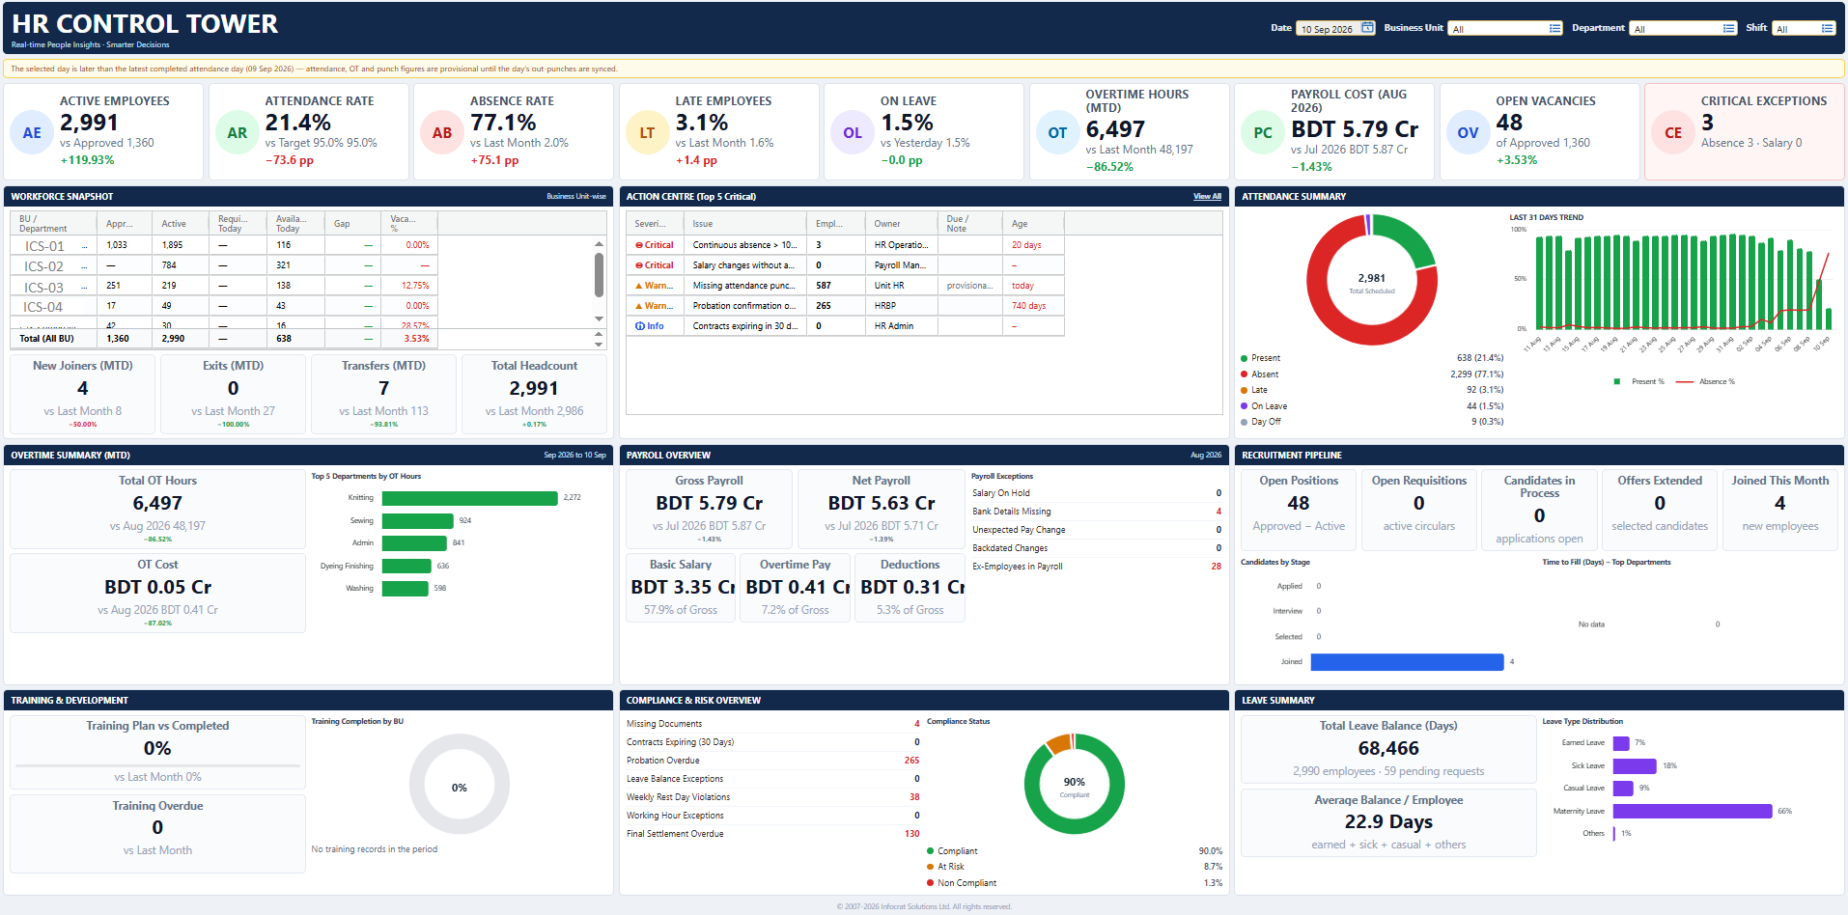Click the Department input field
1848x915 pixels.
point(1683,28)
